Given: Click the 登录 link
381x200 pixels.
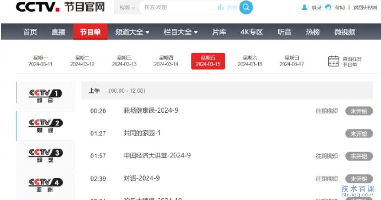Looking at the screenshot, I should [x=317, y=8].
